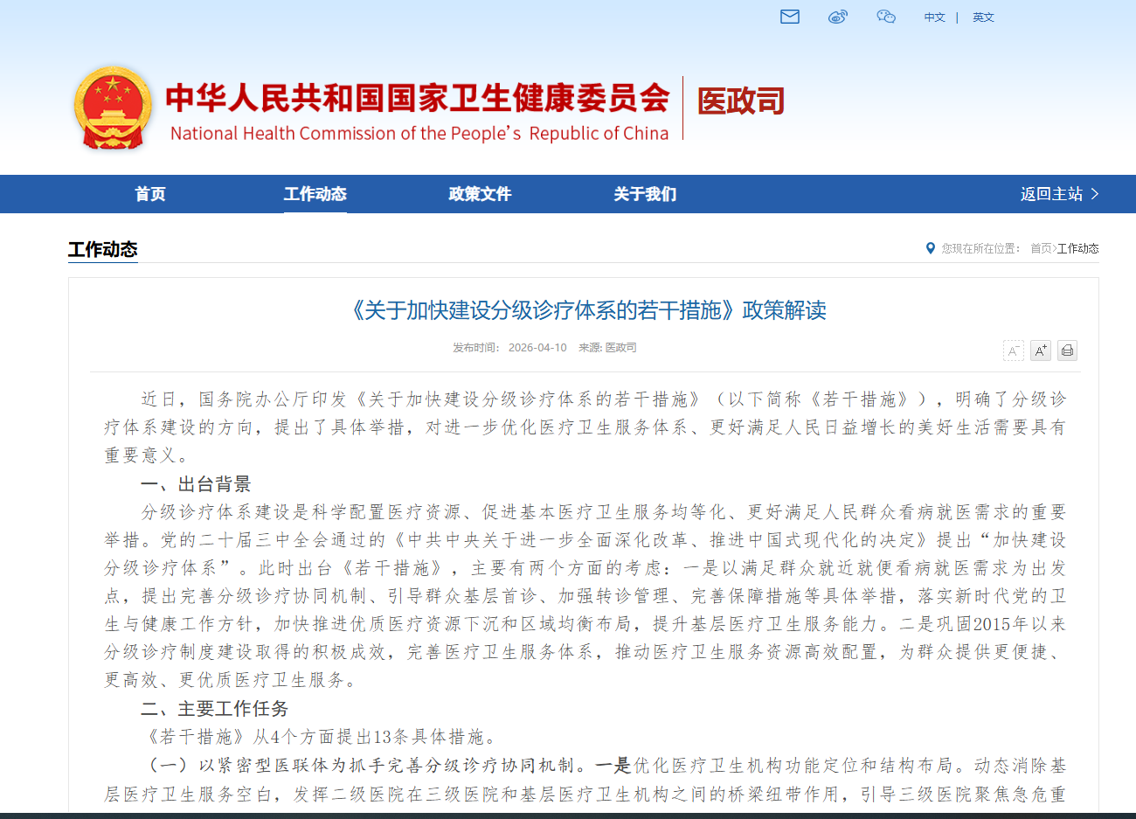This screenshot has height=819, width=1136.
Task: Decrease font size with A- icon
Action: pyautogui.click(x=1014, y=351)
